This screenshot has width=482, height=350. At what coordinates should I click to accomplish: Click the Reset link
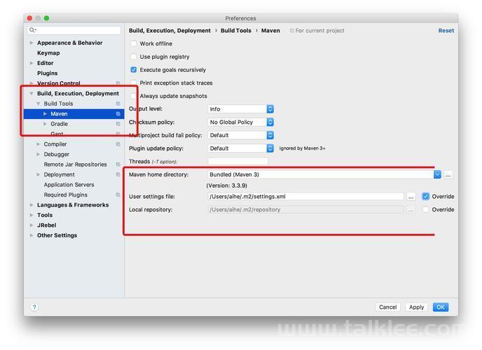(446, 31)
